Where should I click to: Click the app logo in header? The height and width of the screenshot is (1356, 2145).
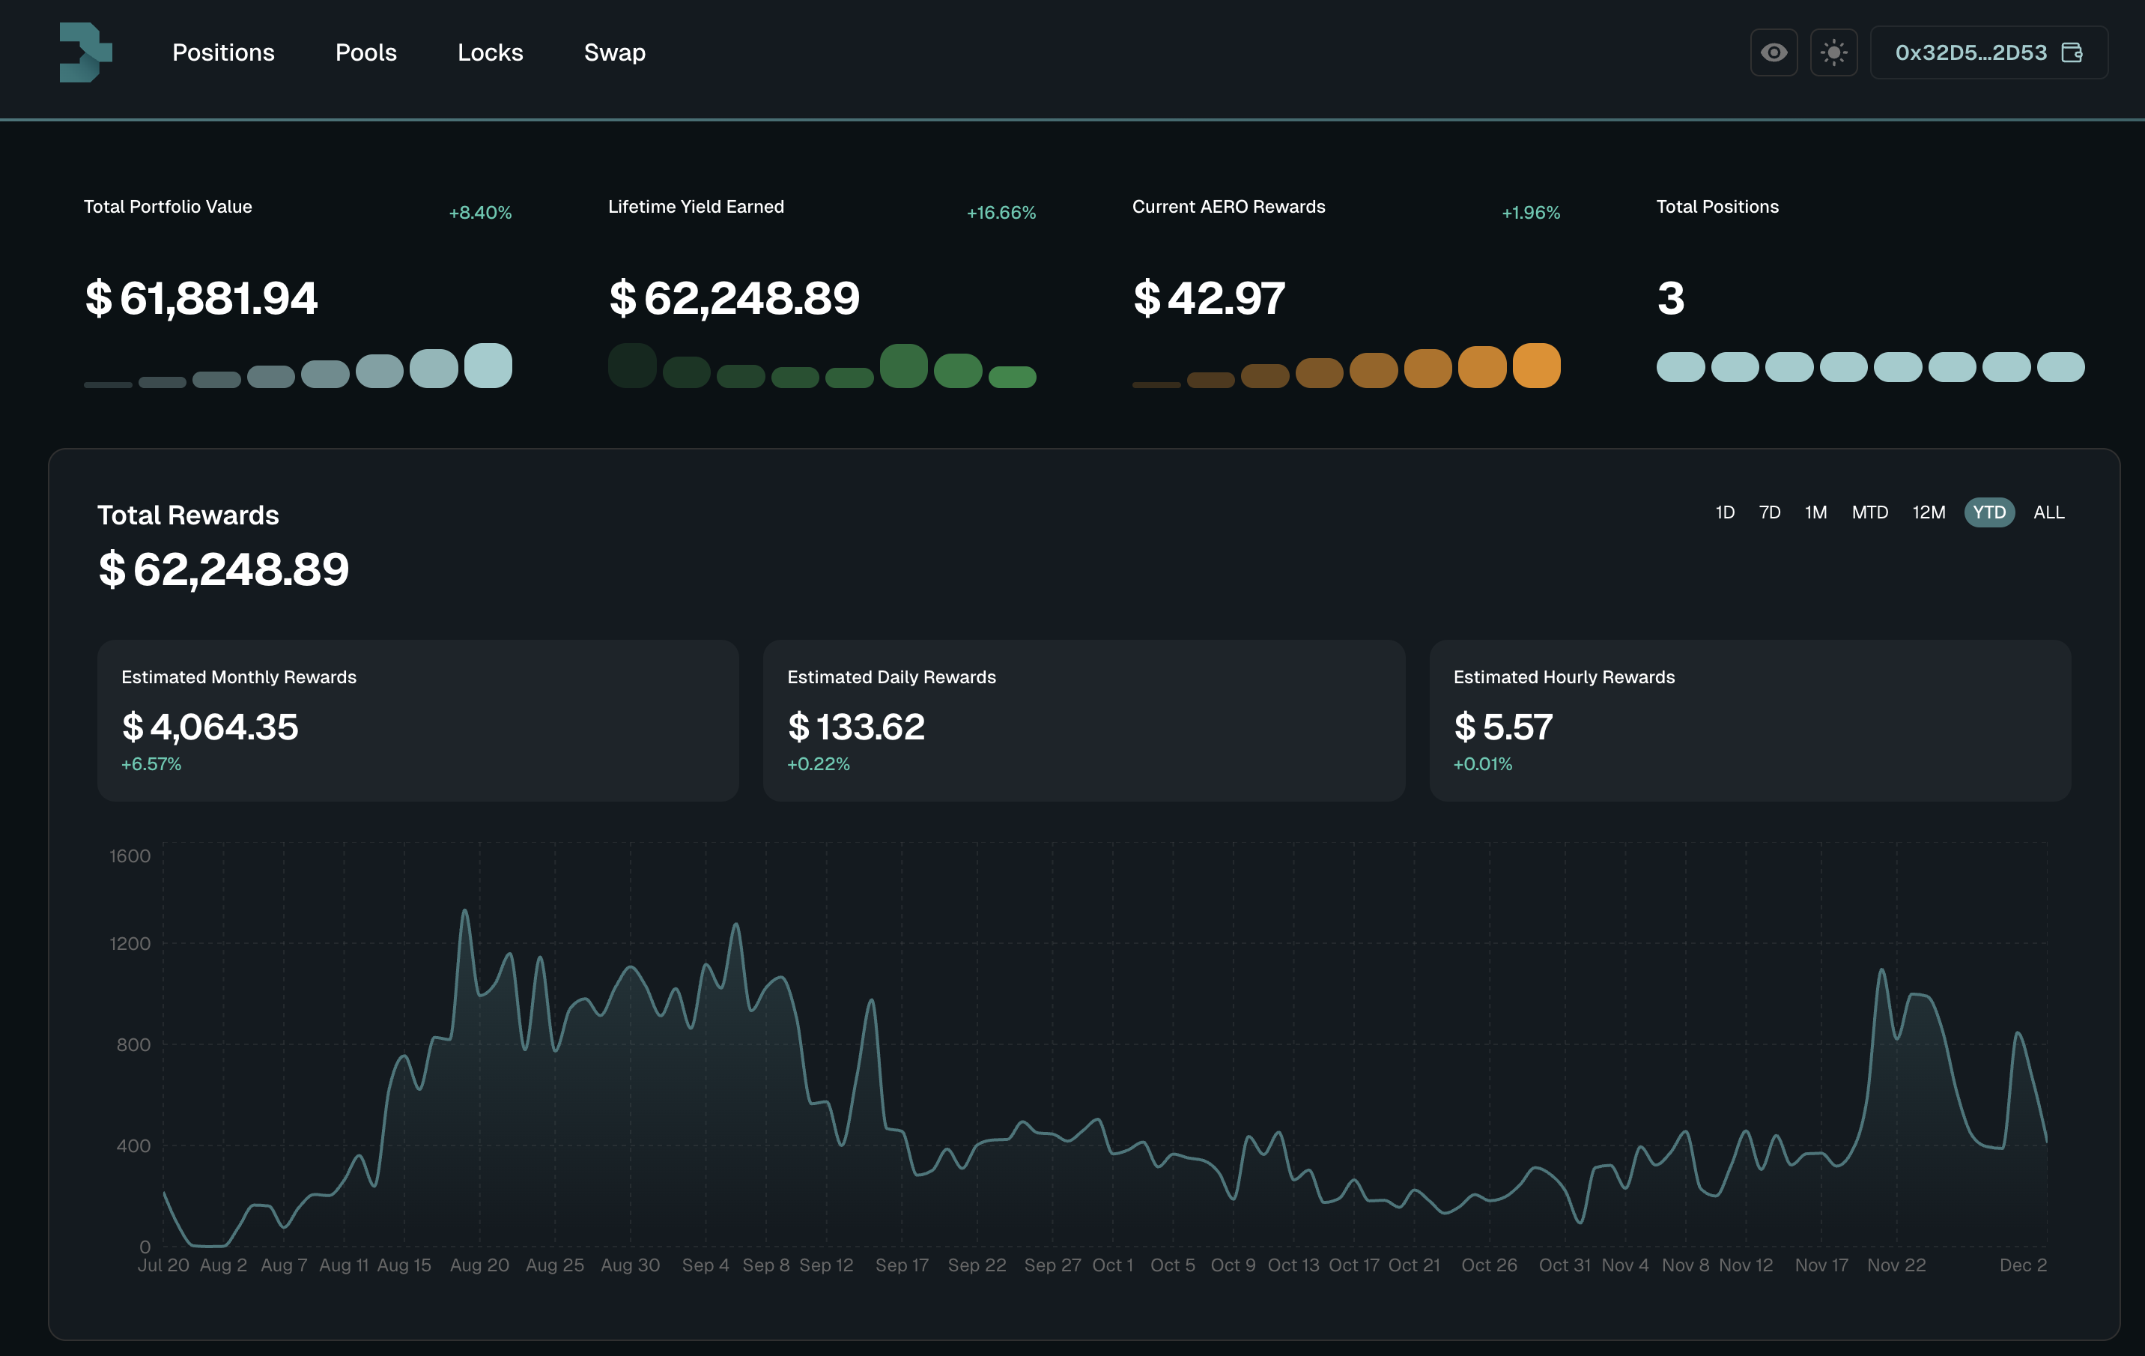coord(85,52)
